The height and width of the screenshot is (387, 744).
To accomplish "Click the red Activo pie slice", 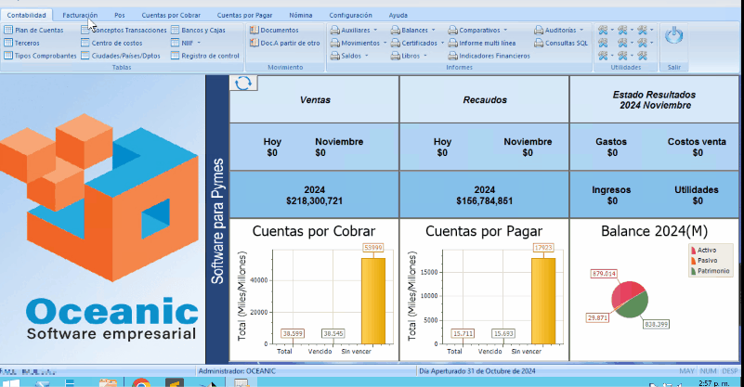I will tap(624, 294).
